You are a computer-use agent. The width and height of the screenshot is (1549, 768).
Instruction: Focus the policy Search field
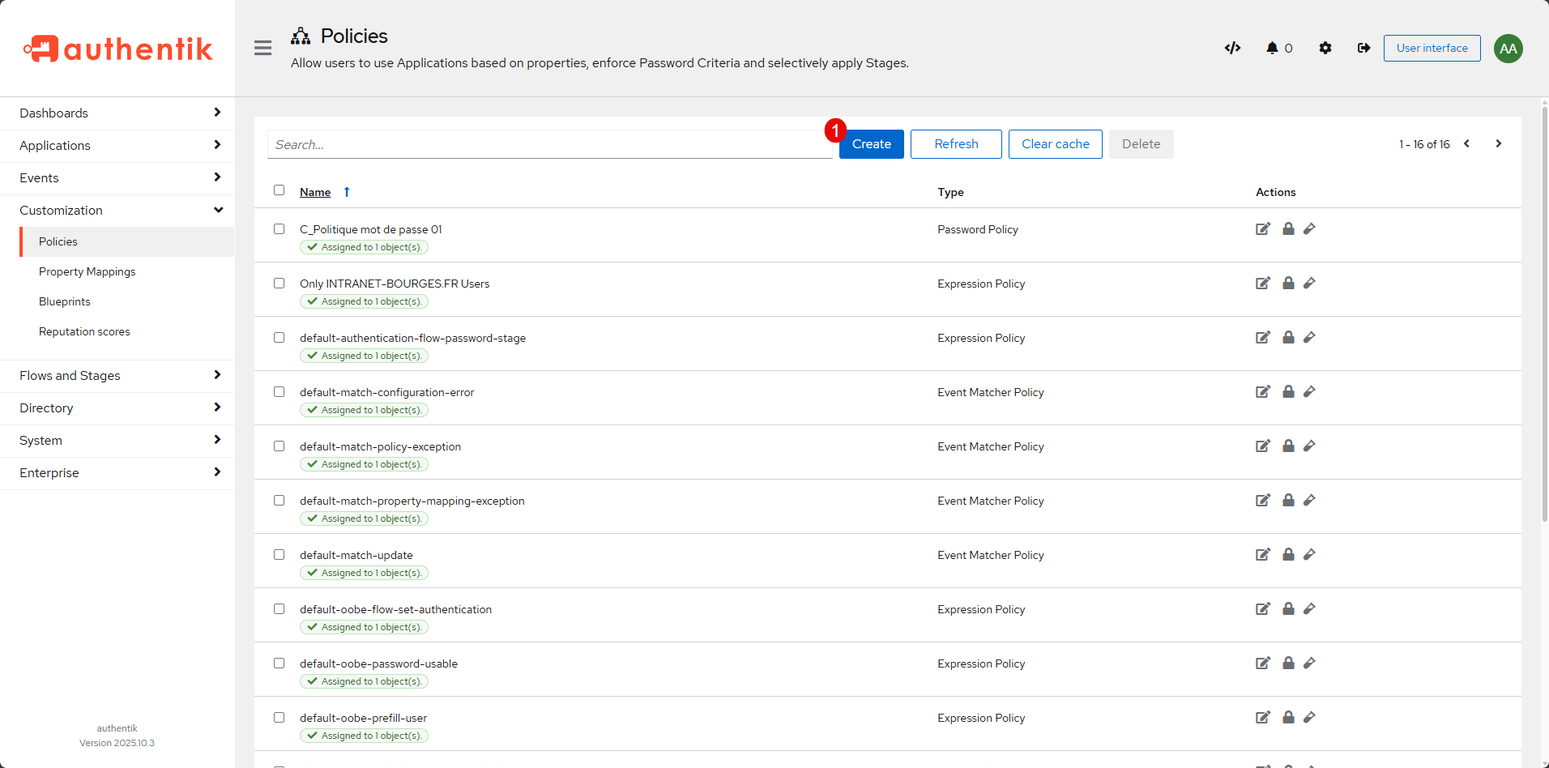[x=549, y=145]
